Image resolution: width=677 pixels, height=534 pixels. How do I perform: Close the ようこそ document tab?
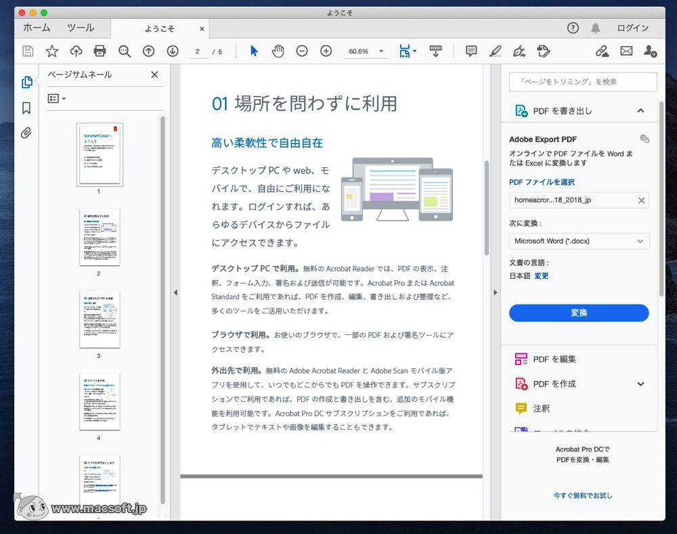(202, 29)
